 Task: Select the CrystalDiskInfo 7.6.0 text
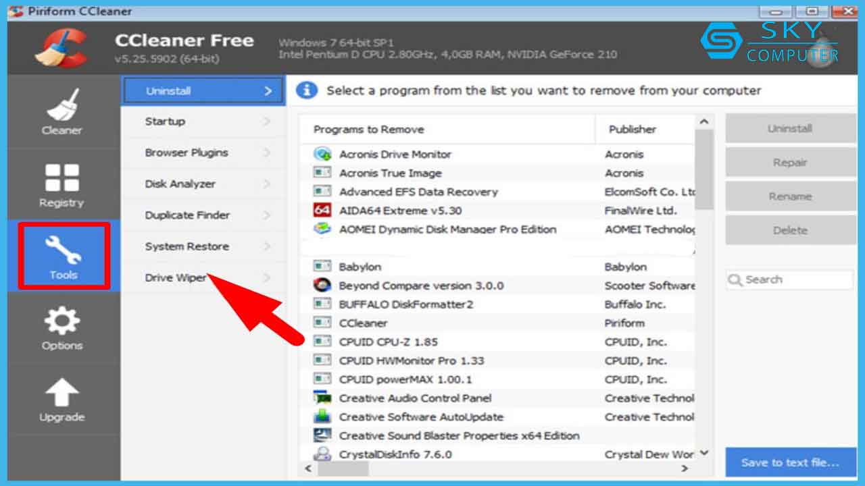click(395, 454)
